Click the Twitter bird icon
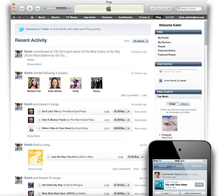 tap(21, 29)
